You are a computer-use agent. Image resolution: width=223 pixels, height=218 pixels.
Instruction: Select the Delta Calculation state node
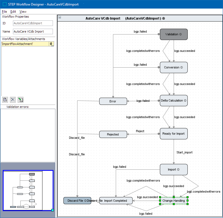tap(174, 100)
